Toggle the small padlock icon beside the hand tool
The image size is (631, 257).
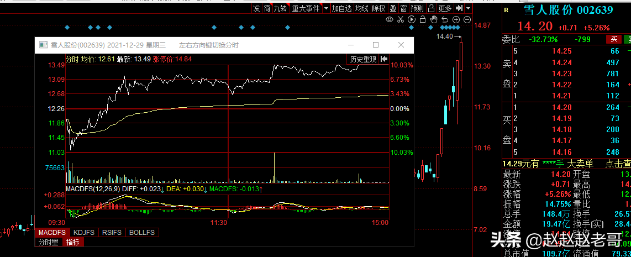[423, 19]
